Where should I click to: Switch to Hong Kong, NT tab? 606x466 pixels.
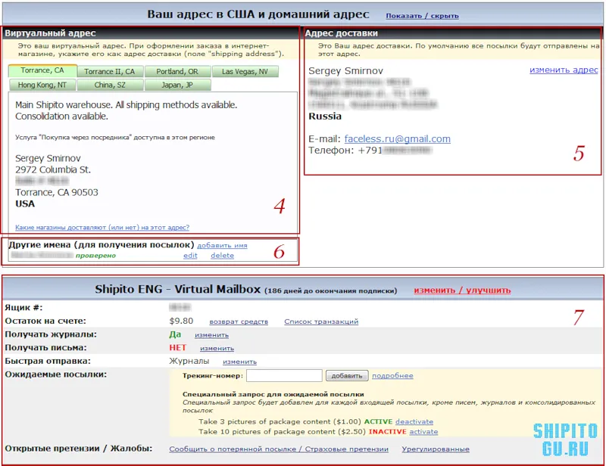[x=42, y=85]
